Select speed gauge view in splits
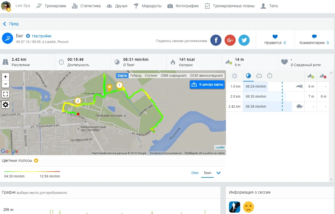This screenshot has width=335, height=214. coord(259,76)
